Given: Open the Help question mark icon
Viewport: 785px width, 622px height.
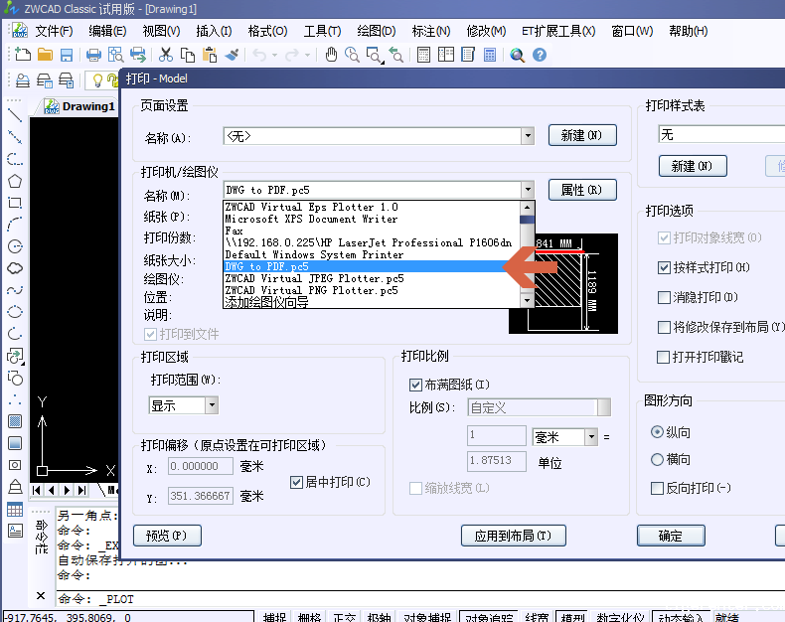Looking at the screenshot, I should click(x=540, y=55).
